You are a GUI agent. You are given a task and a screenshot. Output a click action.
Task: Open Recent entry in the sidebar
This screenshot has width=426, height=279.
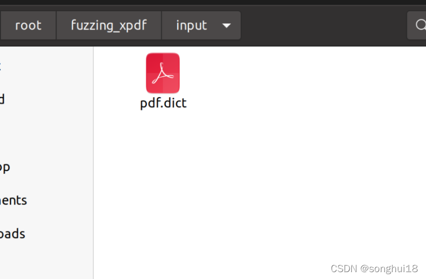coord(1,66)
